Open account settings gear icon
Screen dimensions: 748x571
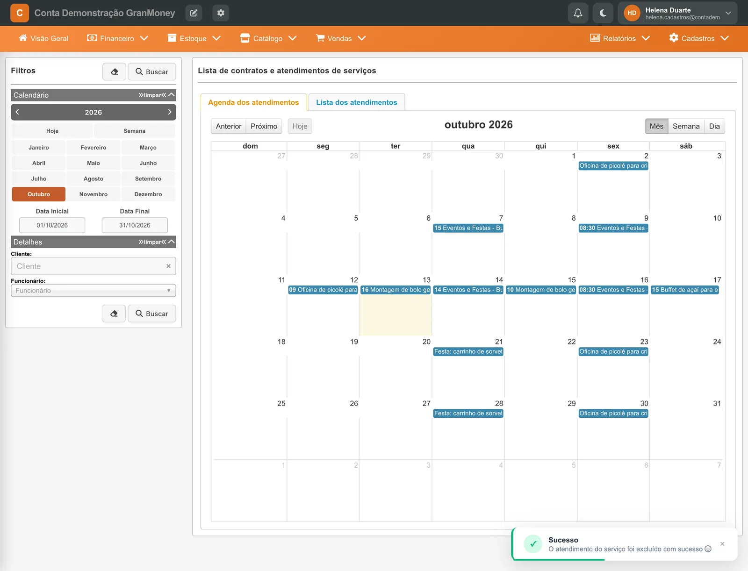221,13
